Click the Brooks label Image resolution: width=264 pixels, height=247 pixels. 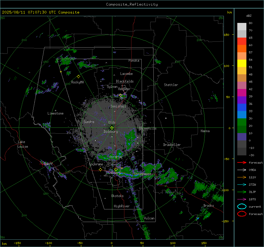coord(209,206)
